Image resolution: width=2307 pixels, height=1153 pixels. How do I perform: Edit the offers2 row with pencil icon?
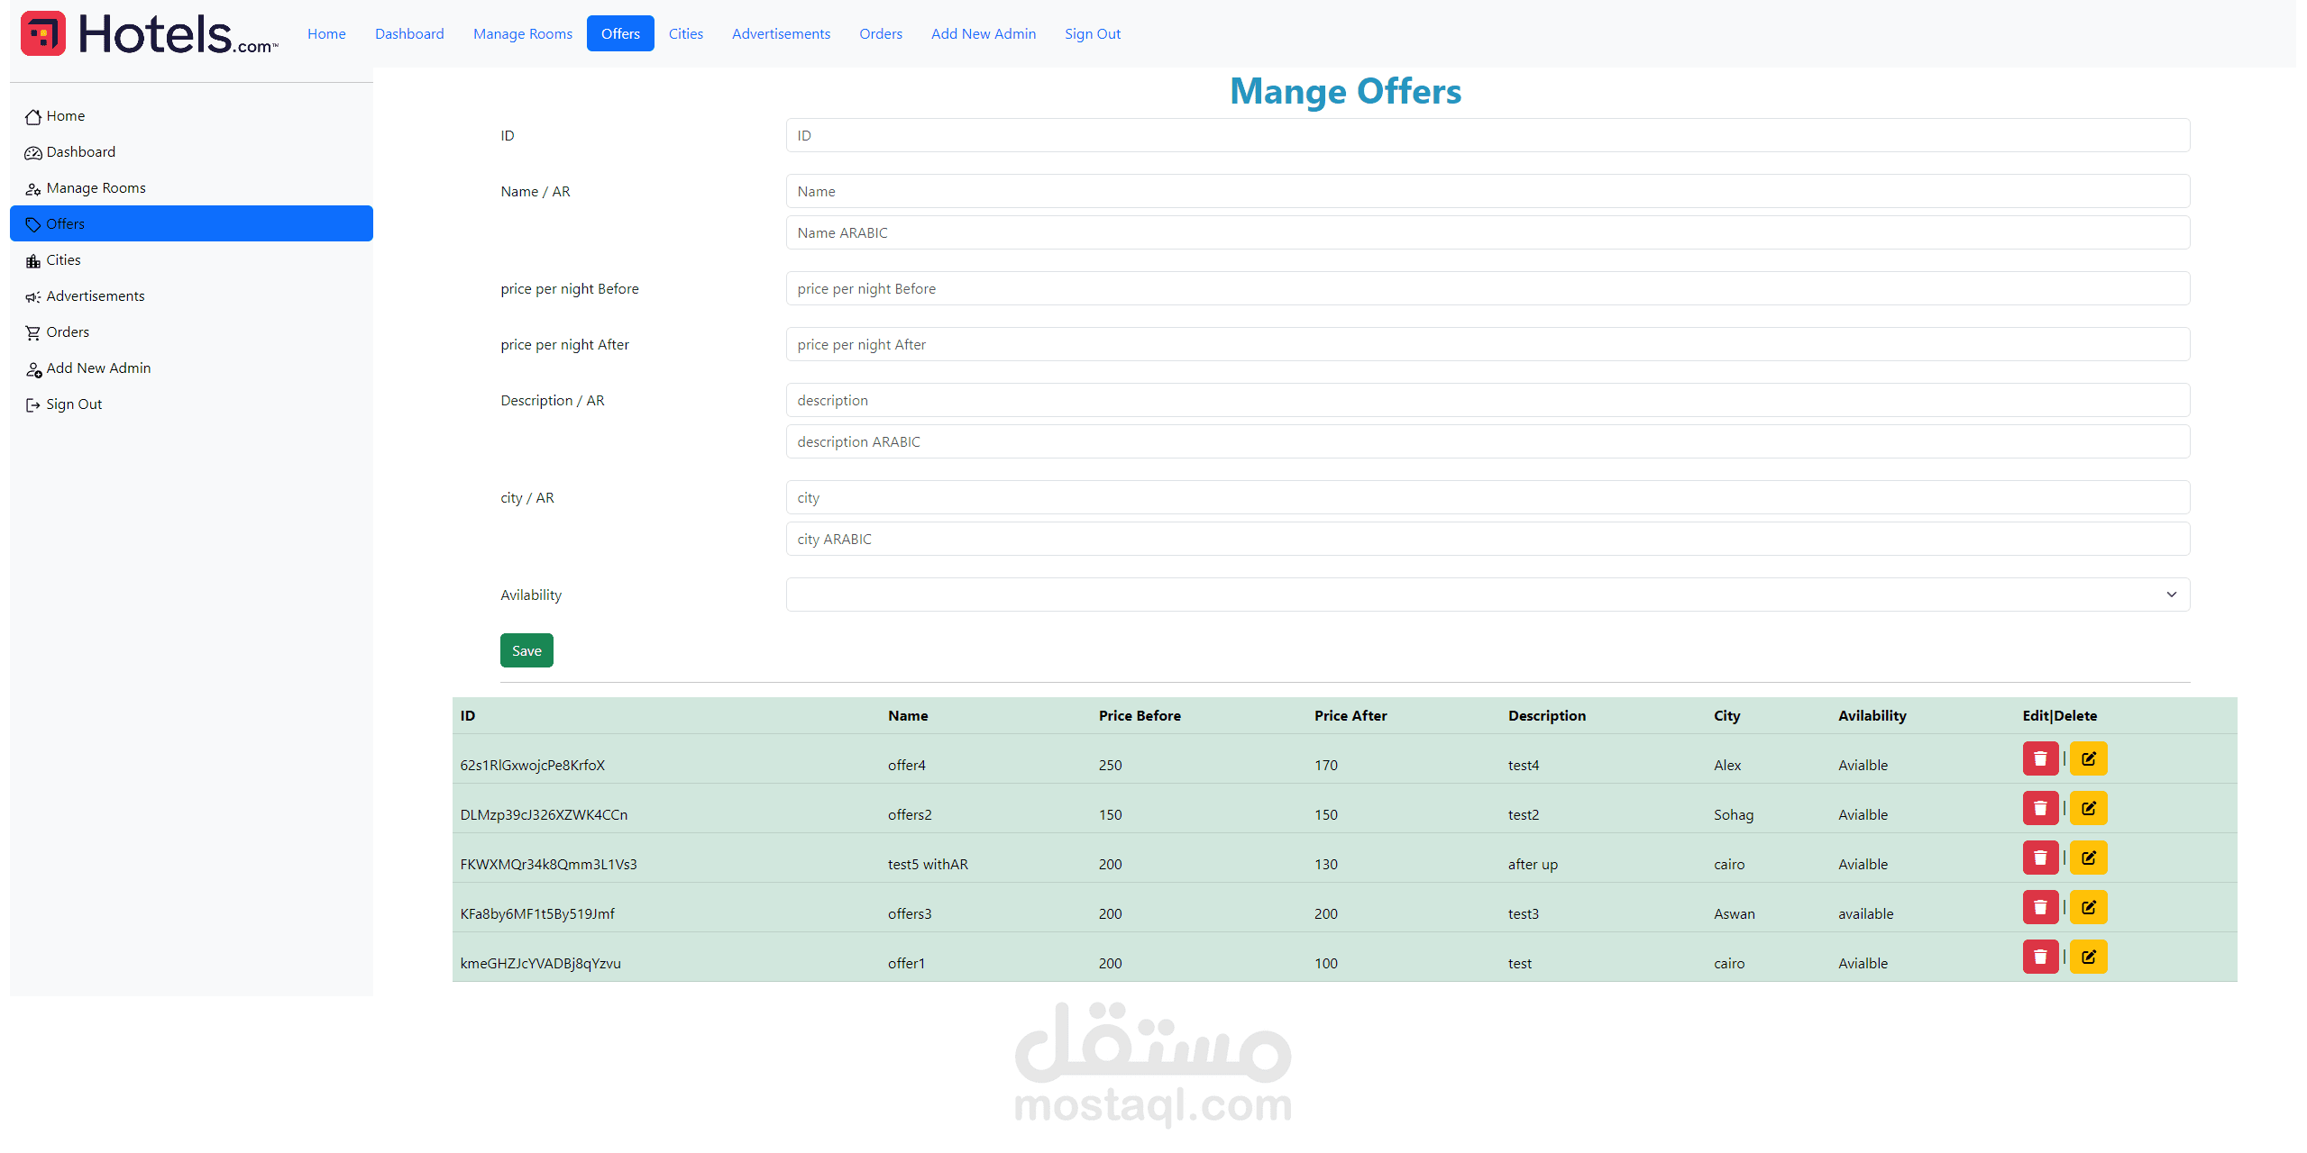coord(2088,809)
